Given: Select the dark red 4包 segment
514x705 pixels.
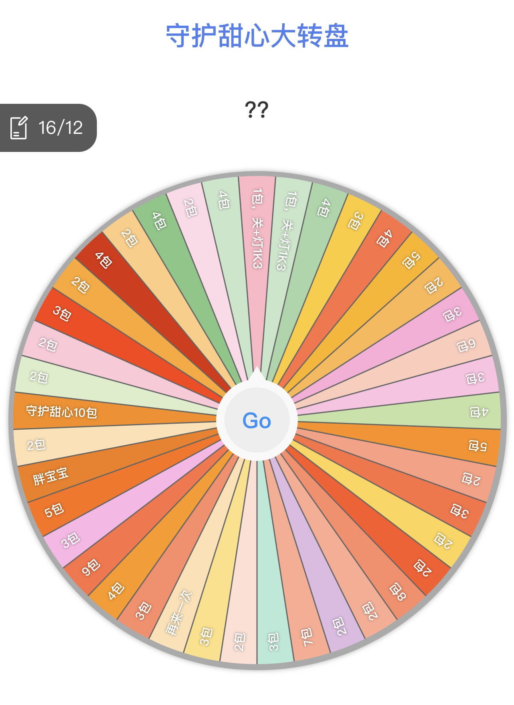Looking at the screenshot, I should click(103, 261).
